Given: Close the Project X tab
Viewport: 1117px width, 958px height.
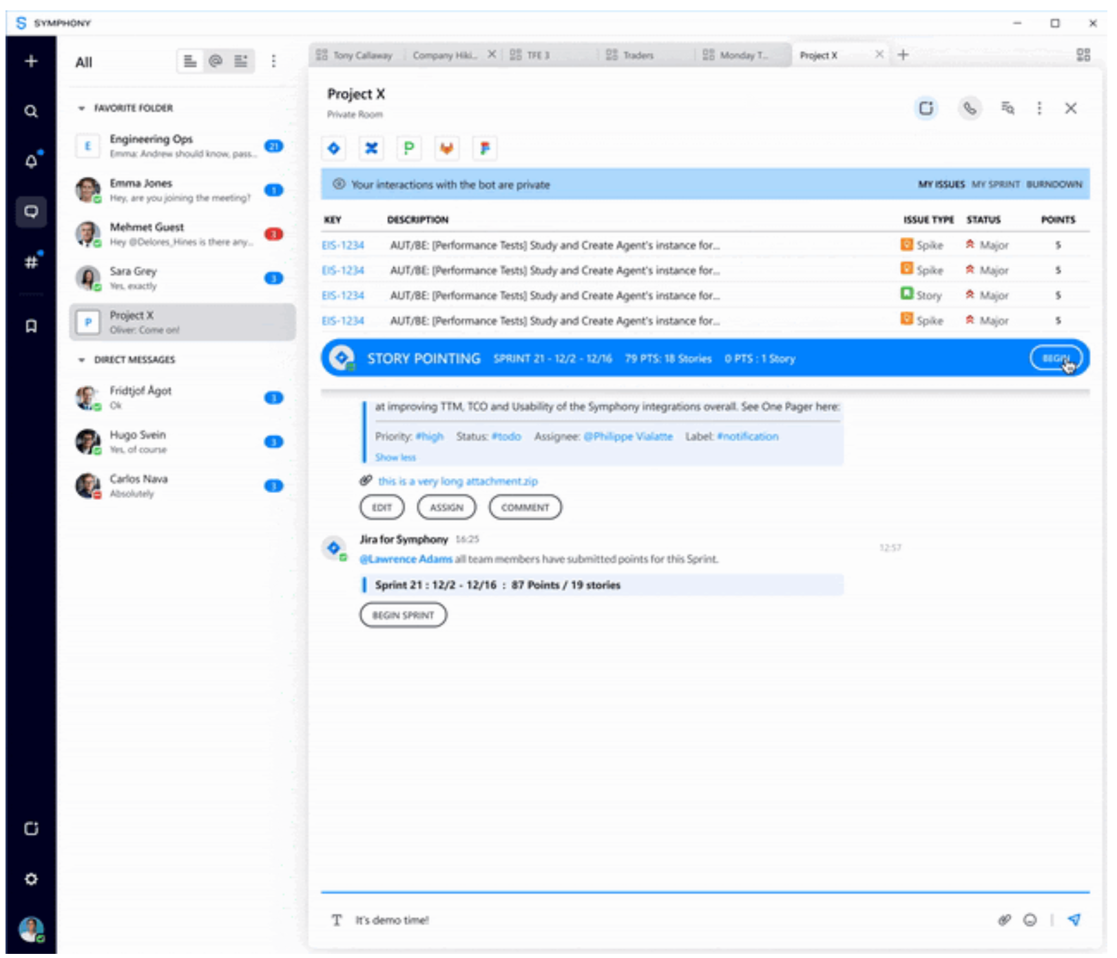Looking at the screenshot, I should click(880, 54).
